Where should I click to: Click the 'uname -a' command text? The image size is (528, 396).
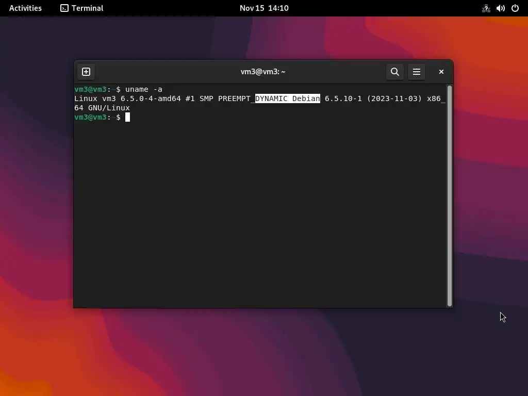tap(144, 89)
